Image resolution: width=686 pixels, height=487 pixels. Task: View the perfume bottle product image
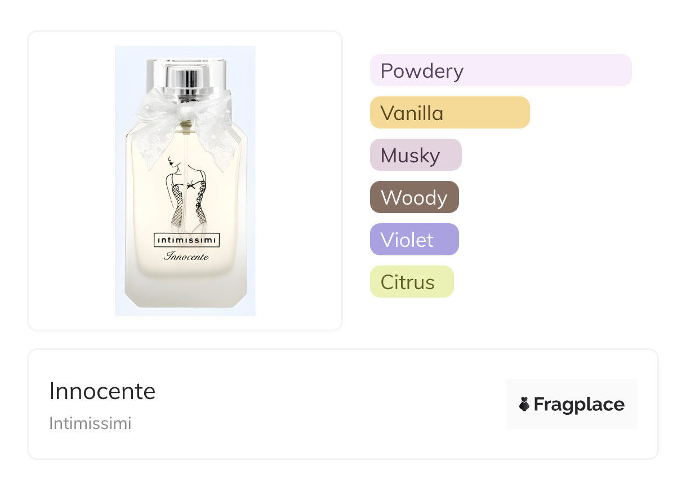coord(185,181)
